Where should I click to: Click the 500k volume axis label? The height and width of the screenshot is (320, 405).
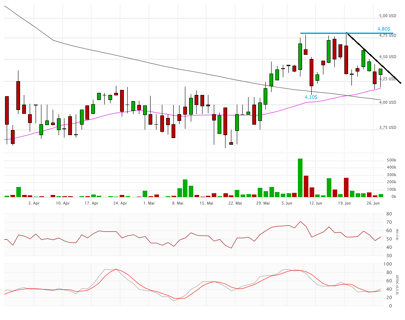pos(391,160)
